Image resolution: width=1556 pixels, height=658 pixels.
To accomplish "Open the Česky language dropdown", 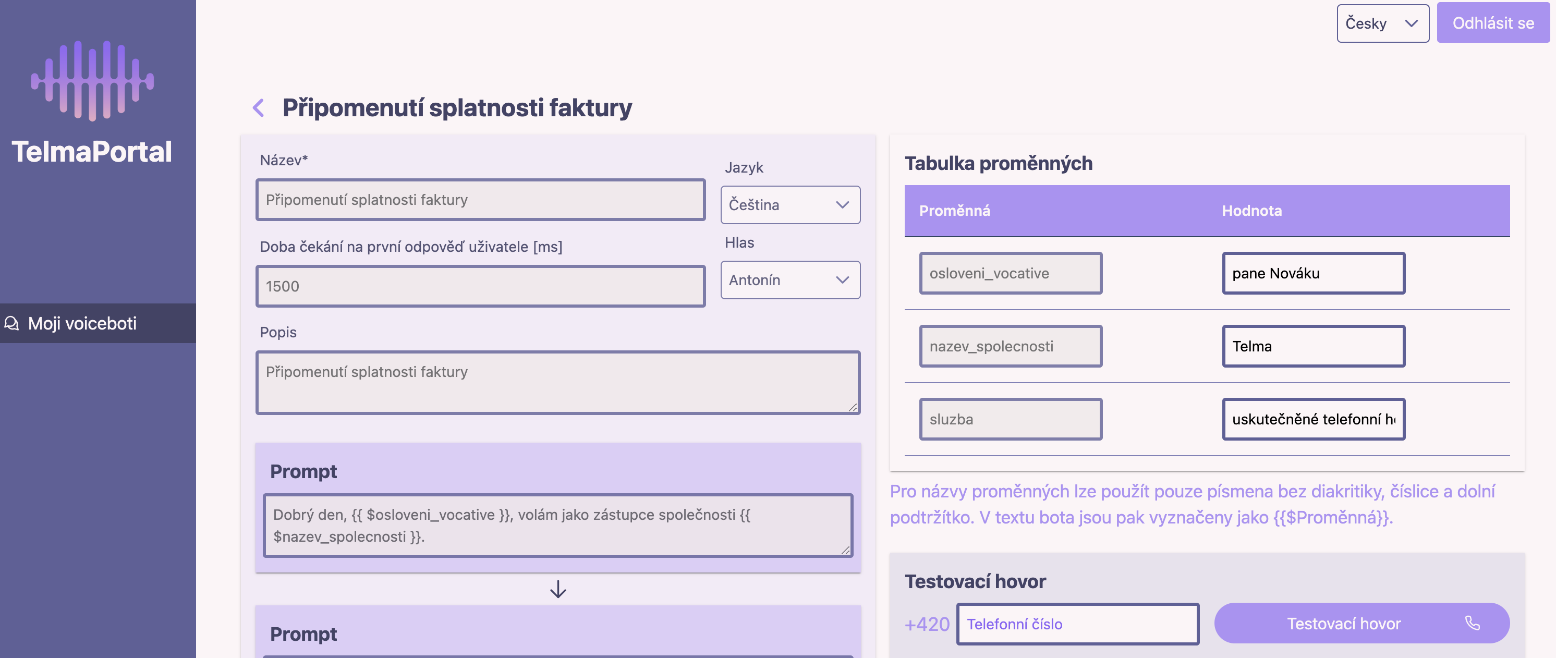I will [1382, 23].
